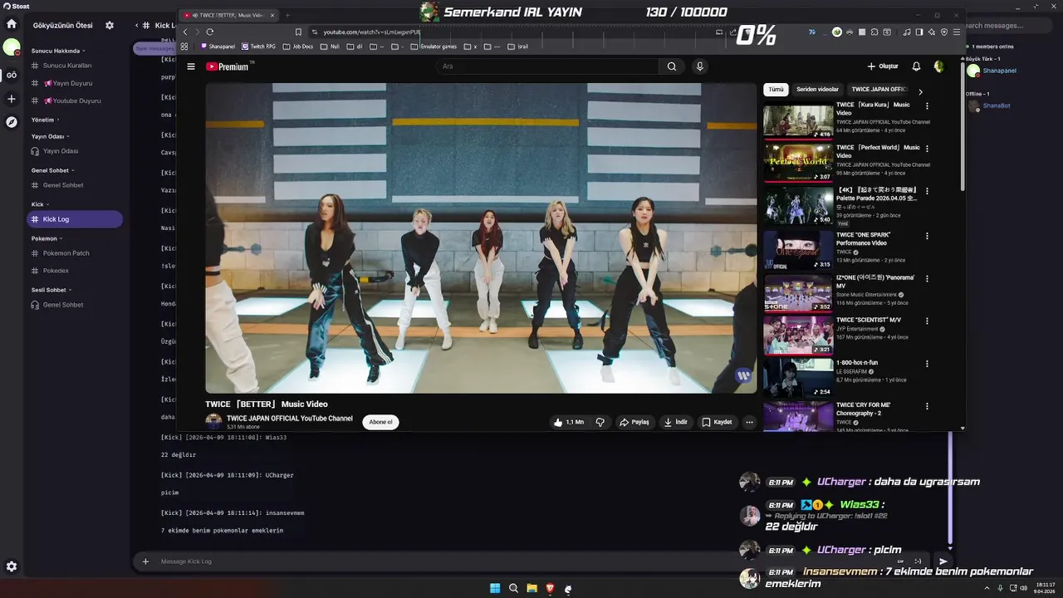The width and height of the screenshot is (1063, 598).
Task: Open TWICE JAPAN OFFICIAL YouTube Channel link
Action: point(289,419)
